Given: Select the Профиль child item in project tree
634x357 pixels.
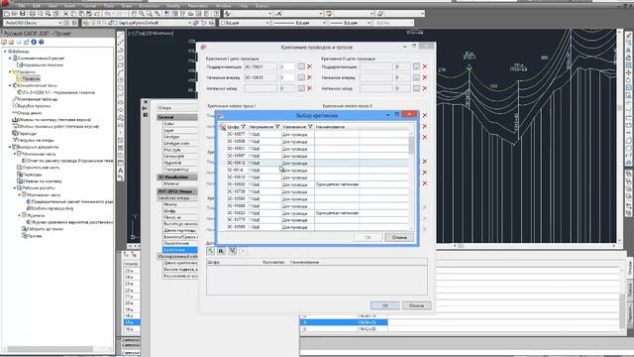Looking at the screenshot, I should (x=32, y=78).
